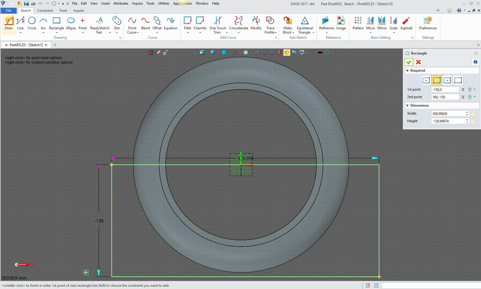Screen dimensions: 481x289
Task: Toggle the Width dimension lock
Action: pyautogui.click(x=473, y=114)
